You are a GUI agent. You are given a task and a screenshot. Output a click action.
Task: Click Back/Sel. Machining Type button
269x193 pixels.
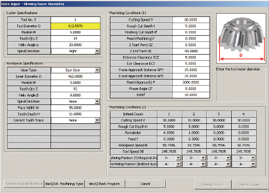(x=64, y=184)
